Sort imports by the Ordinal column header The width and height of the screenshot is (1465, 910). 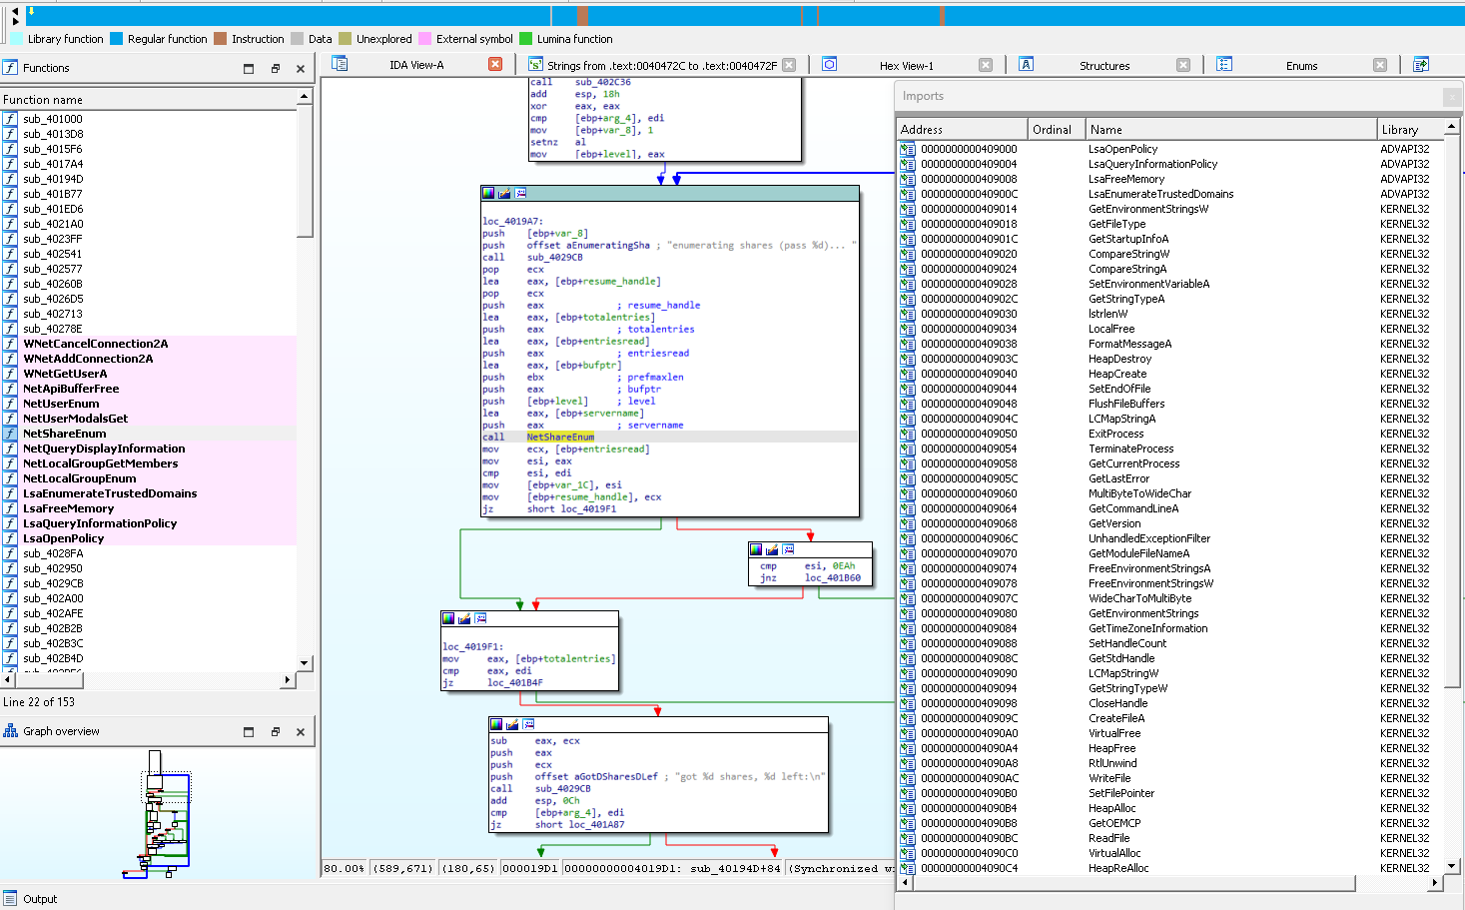point(1057,129)
